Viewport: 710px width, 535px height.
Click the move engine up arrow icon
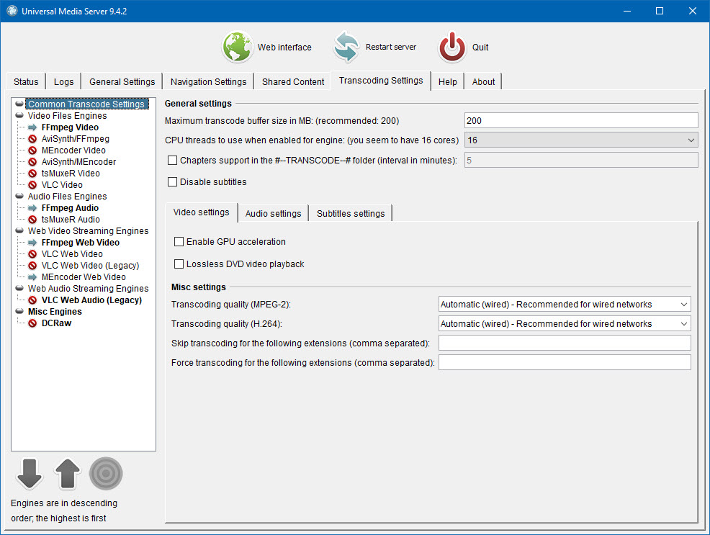point(68,474)
